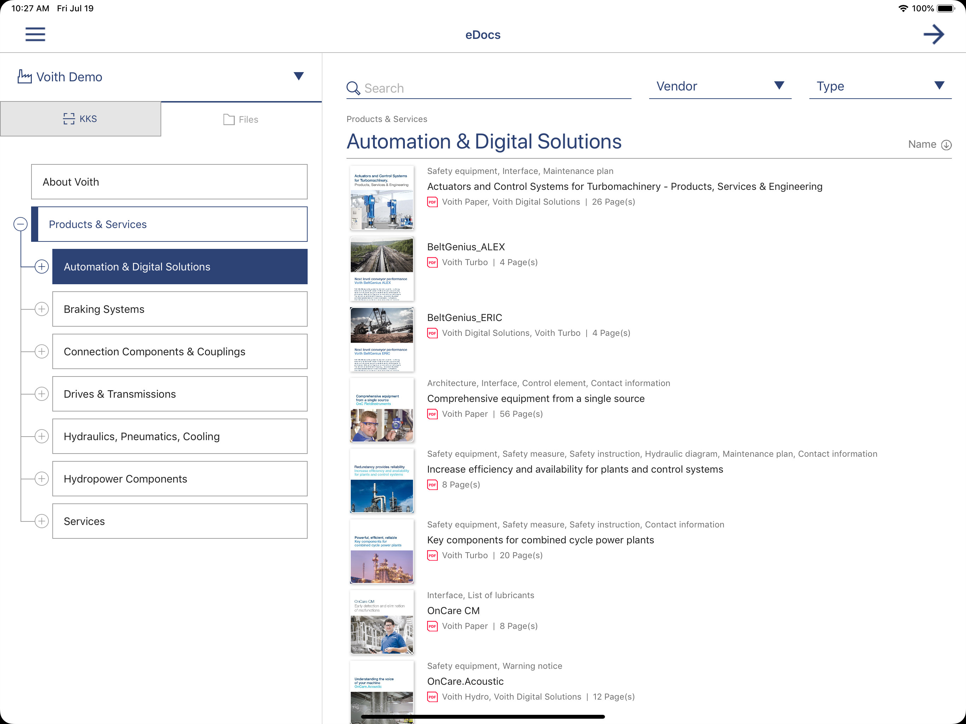Click PDF icon for Actuators and Control Systems
Image resolution: width=966 pixels, height=724 pixels.
pyautogui.click(x=432, y=202)
